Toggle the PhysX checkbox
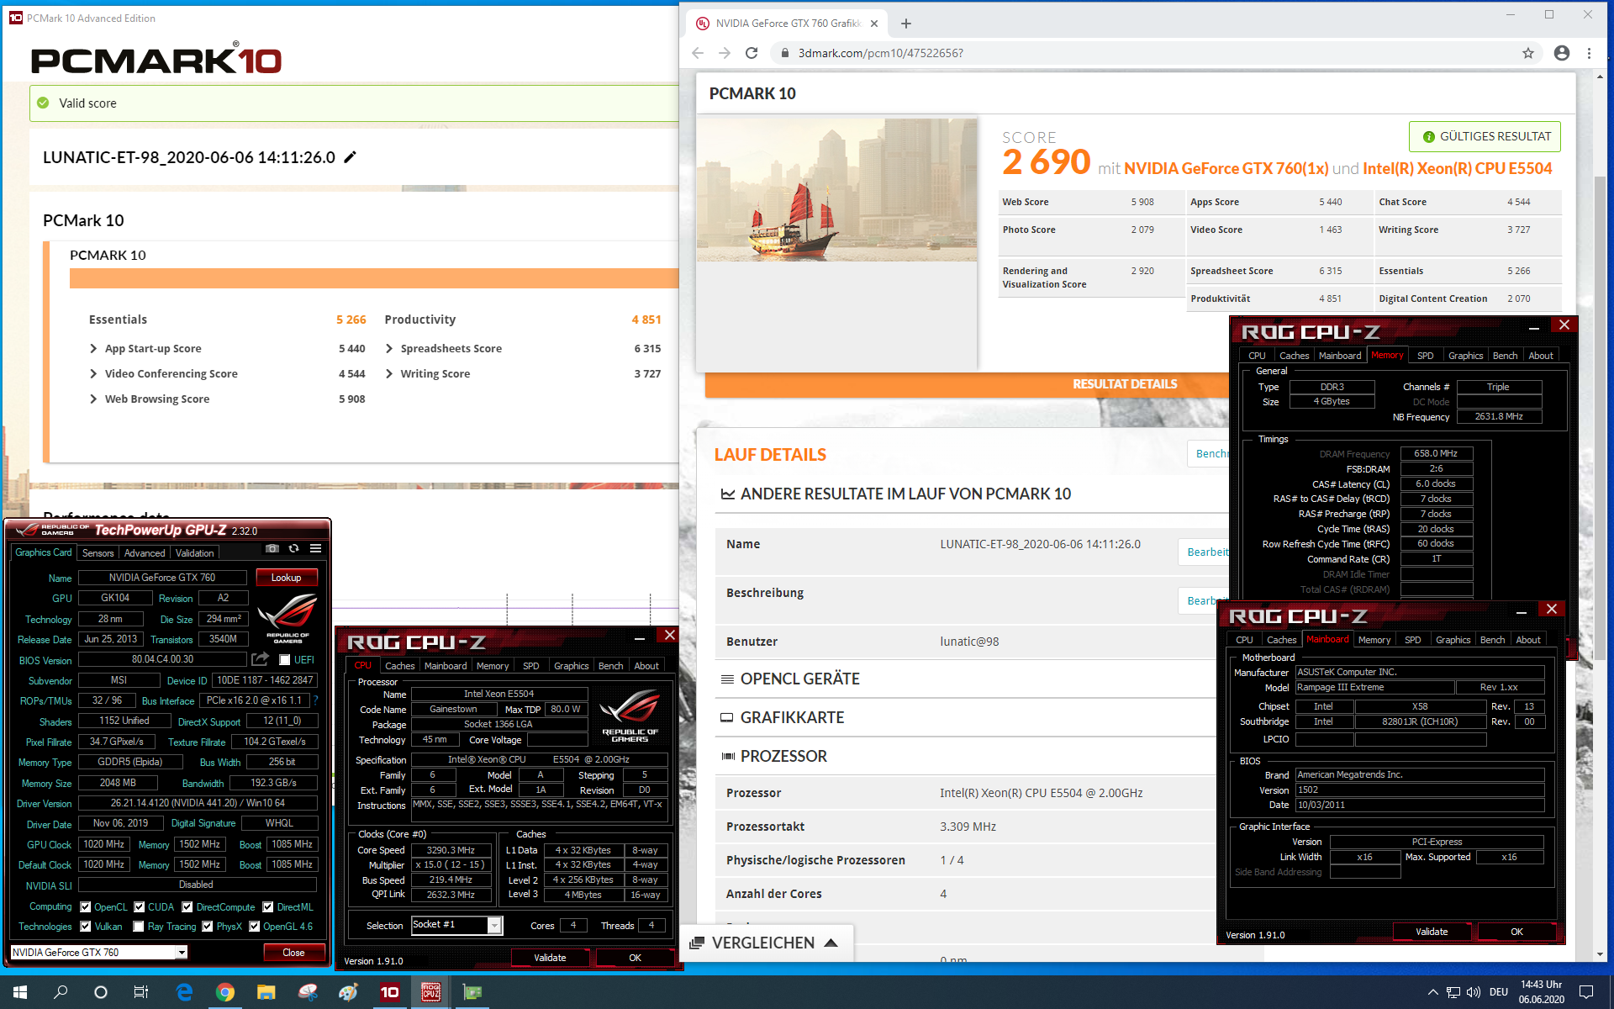The height and width of the screenshot is (1009, 1614). pyautogui.click(x=208, y=927)
